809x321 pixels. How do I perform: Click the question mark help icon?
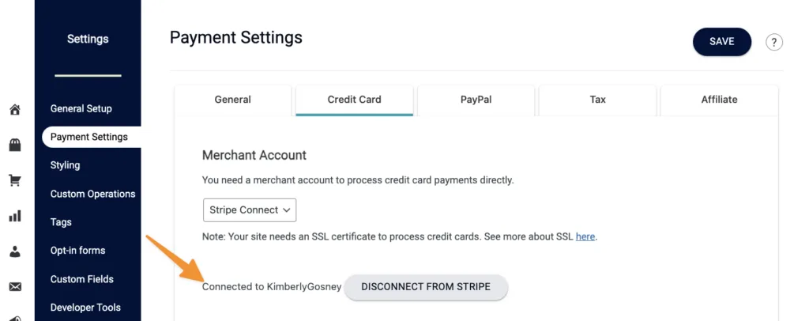click(x=774, y=43)
